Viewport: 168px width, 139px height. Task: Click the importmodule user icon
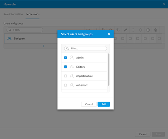coord(72,76)
